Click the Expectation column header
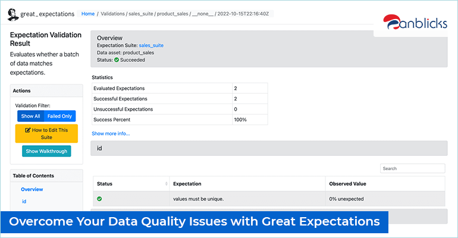The width and height of the screenshot is (458, 238). (x=187, y=184)
